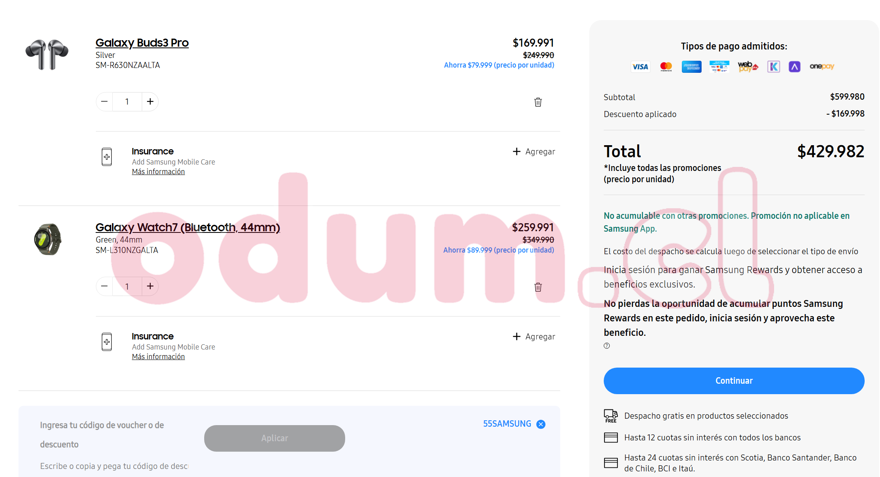Open Galaxy Buds3 Pro product link
880x477 pixels.
[142, 43]
